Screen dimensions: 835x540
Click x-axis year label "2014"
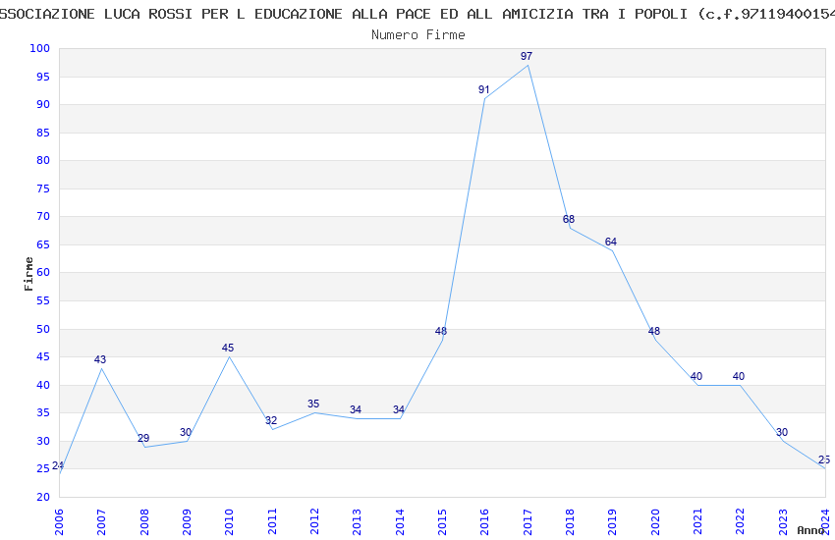[x=400, y=522]
